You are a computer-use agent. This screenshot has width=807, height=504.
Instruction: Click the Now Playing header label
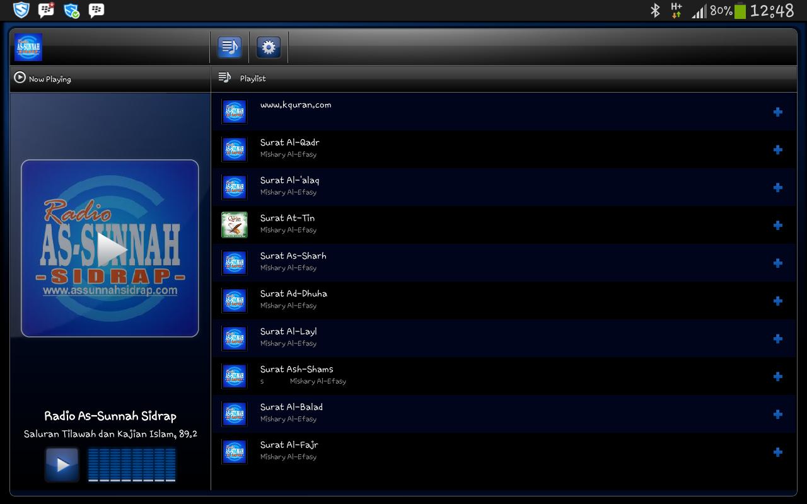click(x=50, y=79)
